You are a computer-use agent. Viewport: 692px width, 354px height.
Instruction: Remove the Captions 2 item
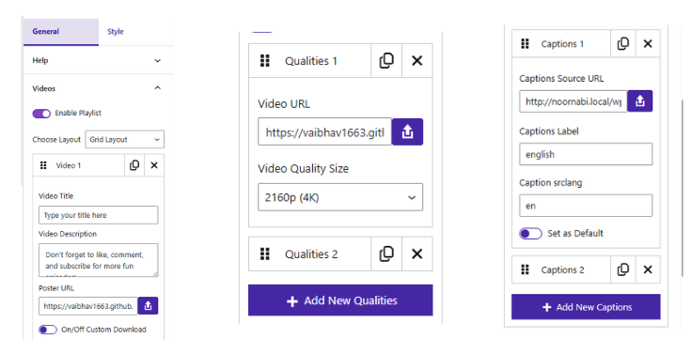click(648, 269)
